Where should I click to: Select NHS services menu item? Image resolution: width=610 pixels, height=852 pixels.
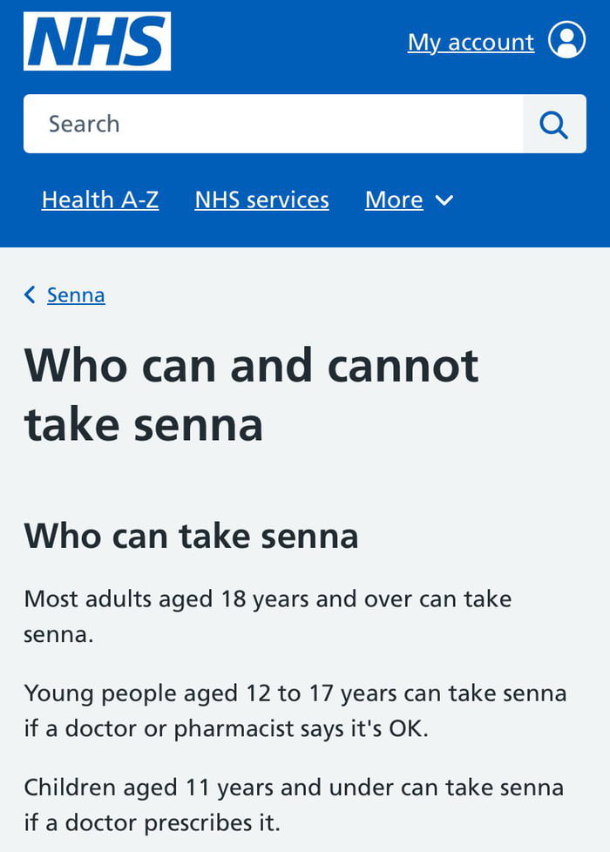coord(261,199)
